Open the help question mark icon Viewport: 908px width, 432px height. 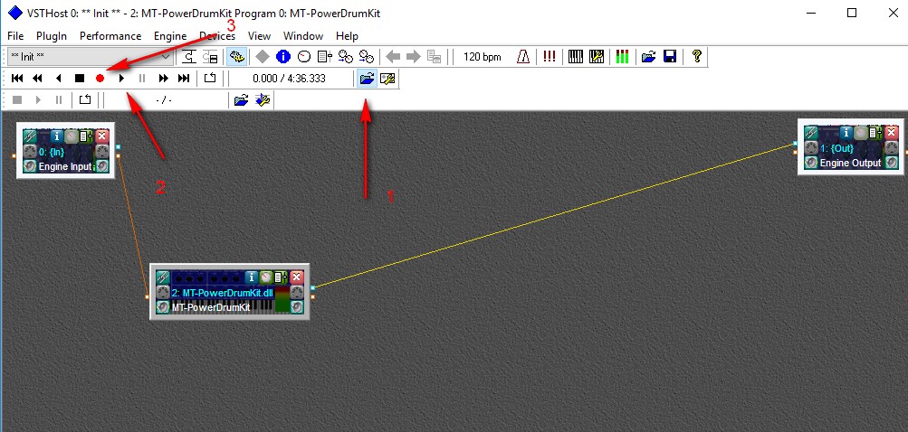(x=697, y=57)
